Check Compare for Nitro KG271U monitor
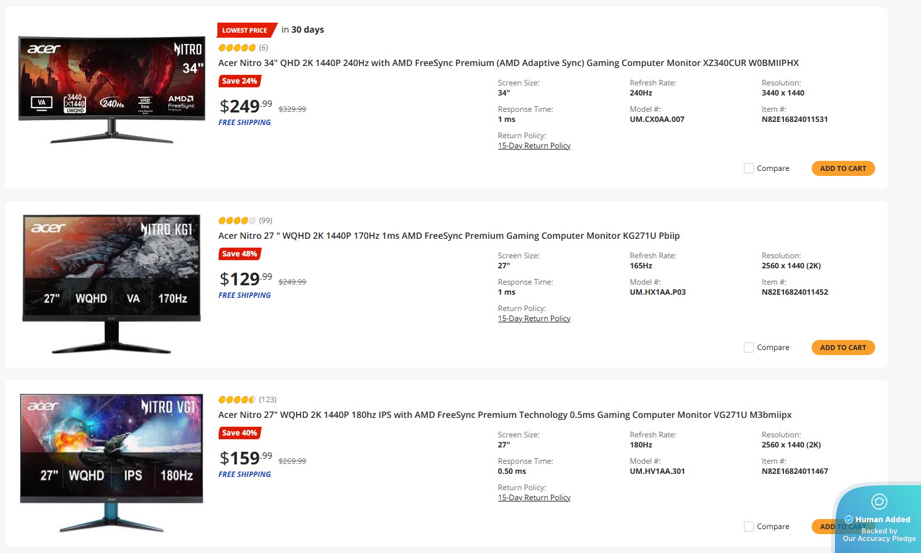Screen dimensions: 921x553 (x=749, y=348)
